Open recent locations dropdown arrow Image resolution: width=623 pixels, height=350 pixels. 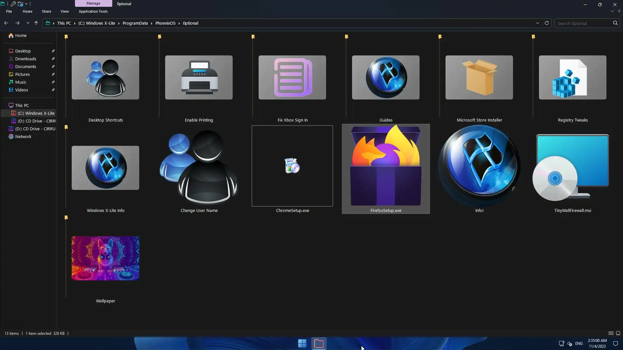pos(28,23)
